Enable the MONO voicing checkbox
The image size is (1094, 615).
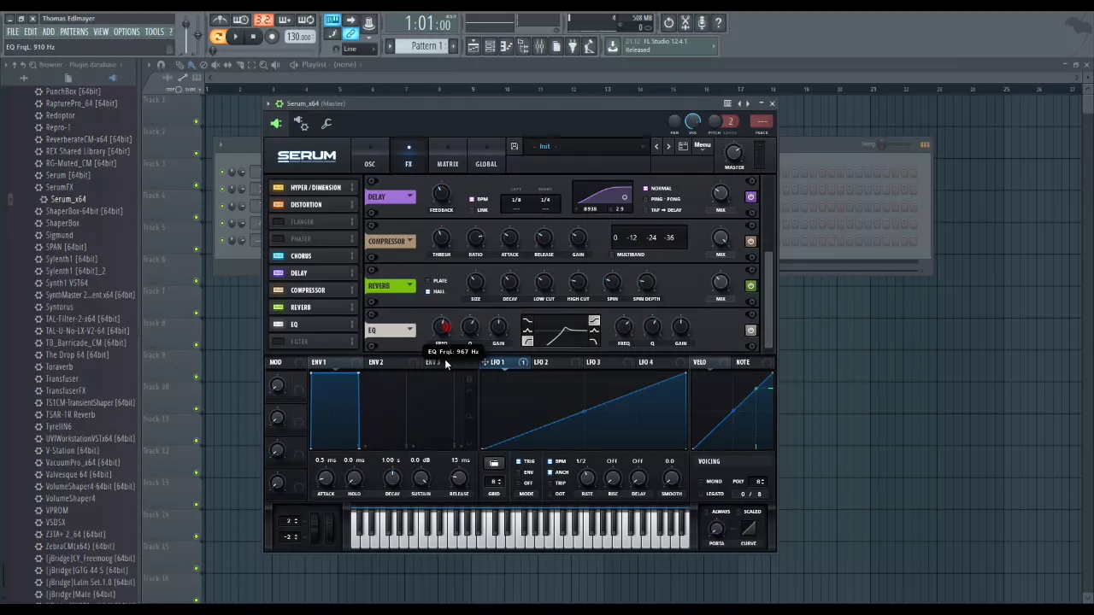[x=701, y=482]
